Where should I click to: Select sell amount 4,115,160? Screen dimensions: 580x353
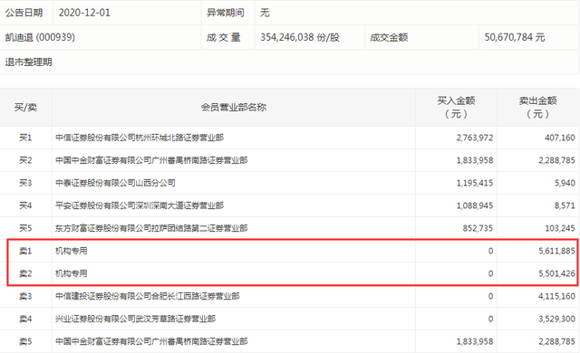[556, 296]
